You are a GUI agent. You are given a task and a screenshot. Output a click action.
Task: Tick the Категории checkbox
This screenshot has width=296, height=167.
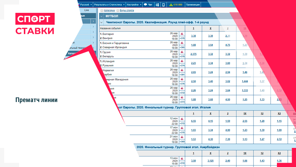pos(102,11)
